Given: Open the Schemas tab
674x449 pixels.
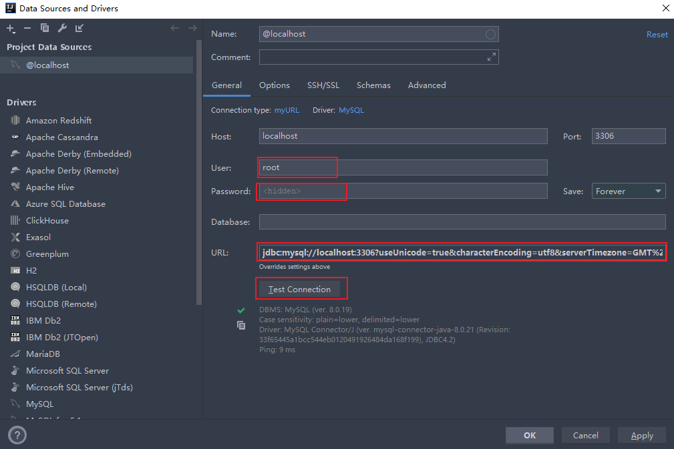Looking at the screenshot, I should click(373, 85).
